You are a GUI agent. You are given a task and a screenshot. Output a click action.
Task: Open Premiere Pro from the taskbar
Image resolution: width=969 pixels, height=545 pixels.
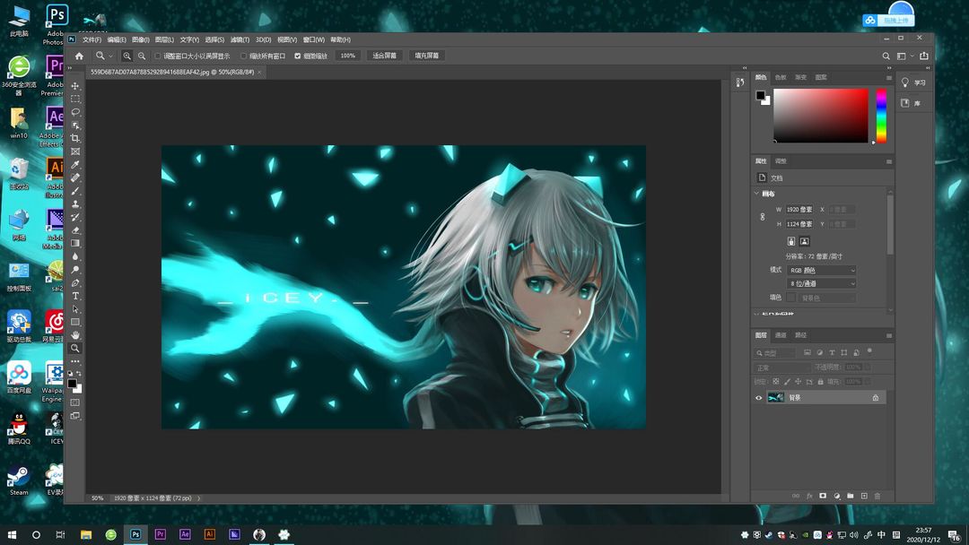pyautogui.click(x=160, y=534)
